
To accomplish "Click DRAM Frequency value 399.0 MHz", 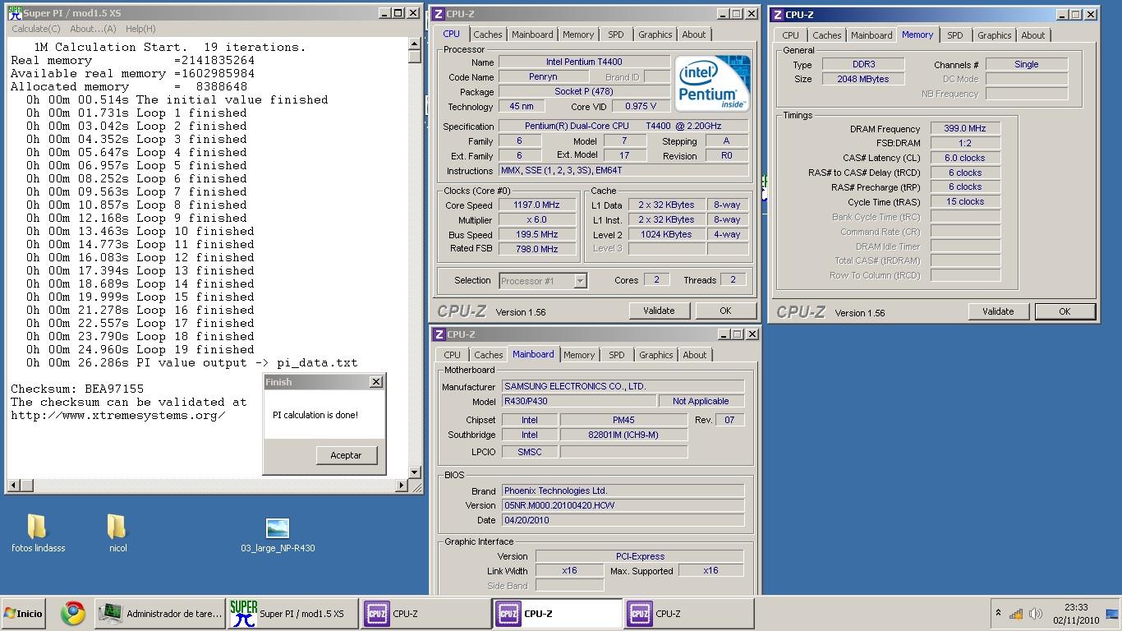I will click(x=965, y=128).
